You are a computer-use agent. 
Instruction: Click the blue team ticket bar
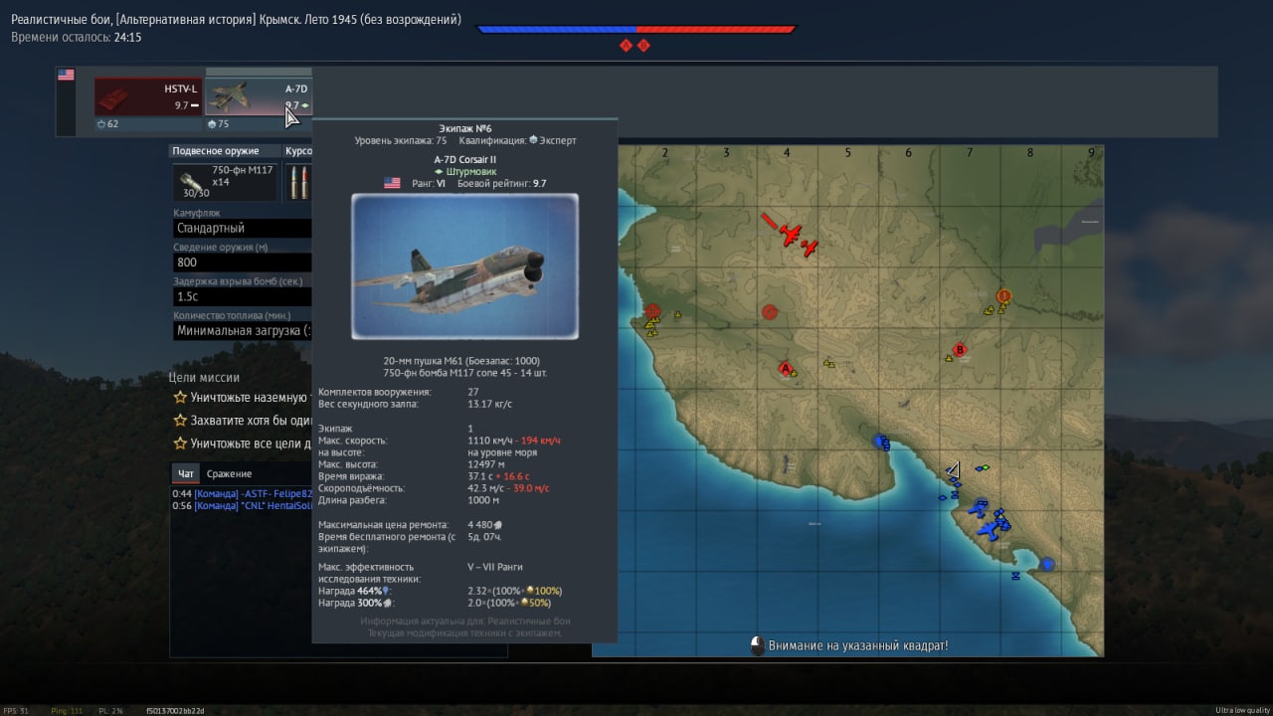557,30
